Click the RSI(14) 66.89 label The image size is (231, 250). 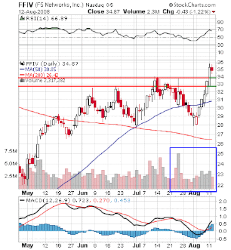(46, 18)
